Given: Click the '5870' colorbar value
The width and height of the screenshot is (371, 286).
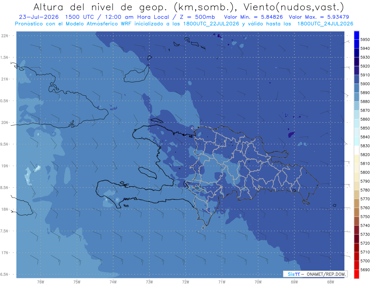Looking at the screenshot, I should click(365, 110).
